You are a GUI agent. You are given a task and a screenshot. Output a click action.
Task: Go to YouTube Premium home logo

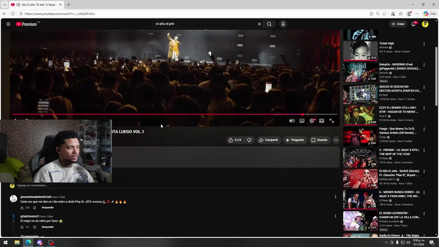click(26, 24)
